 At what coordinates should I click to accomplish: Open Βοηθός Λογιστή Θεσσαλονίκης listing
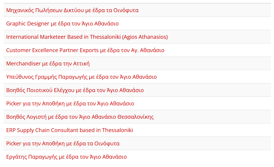(80, 117)
